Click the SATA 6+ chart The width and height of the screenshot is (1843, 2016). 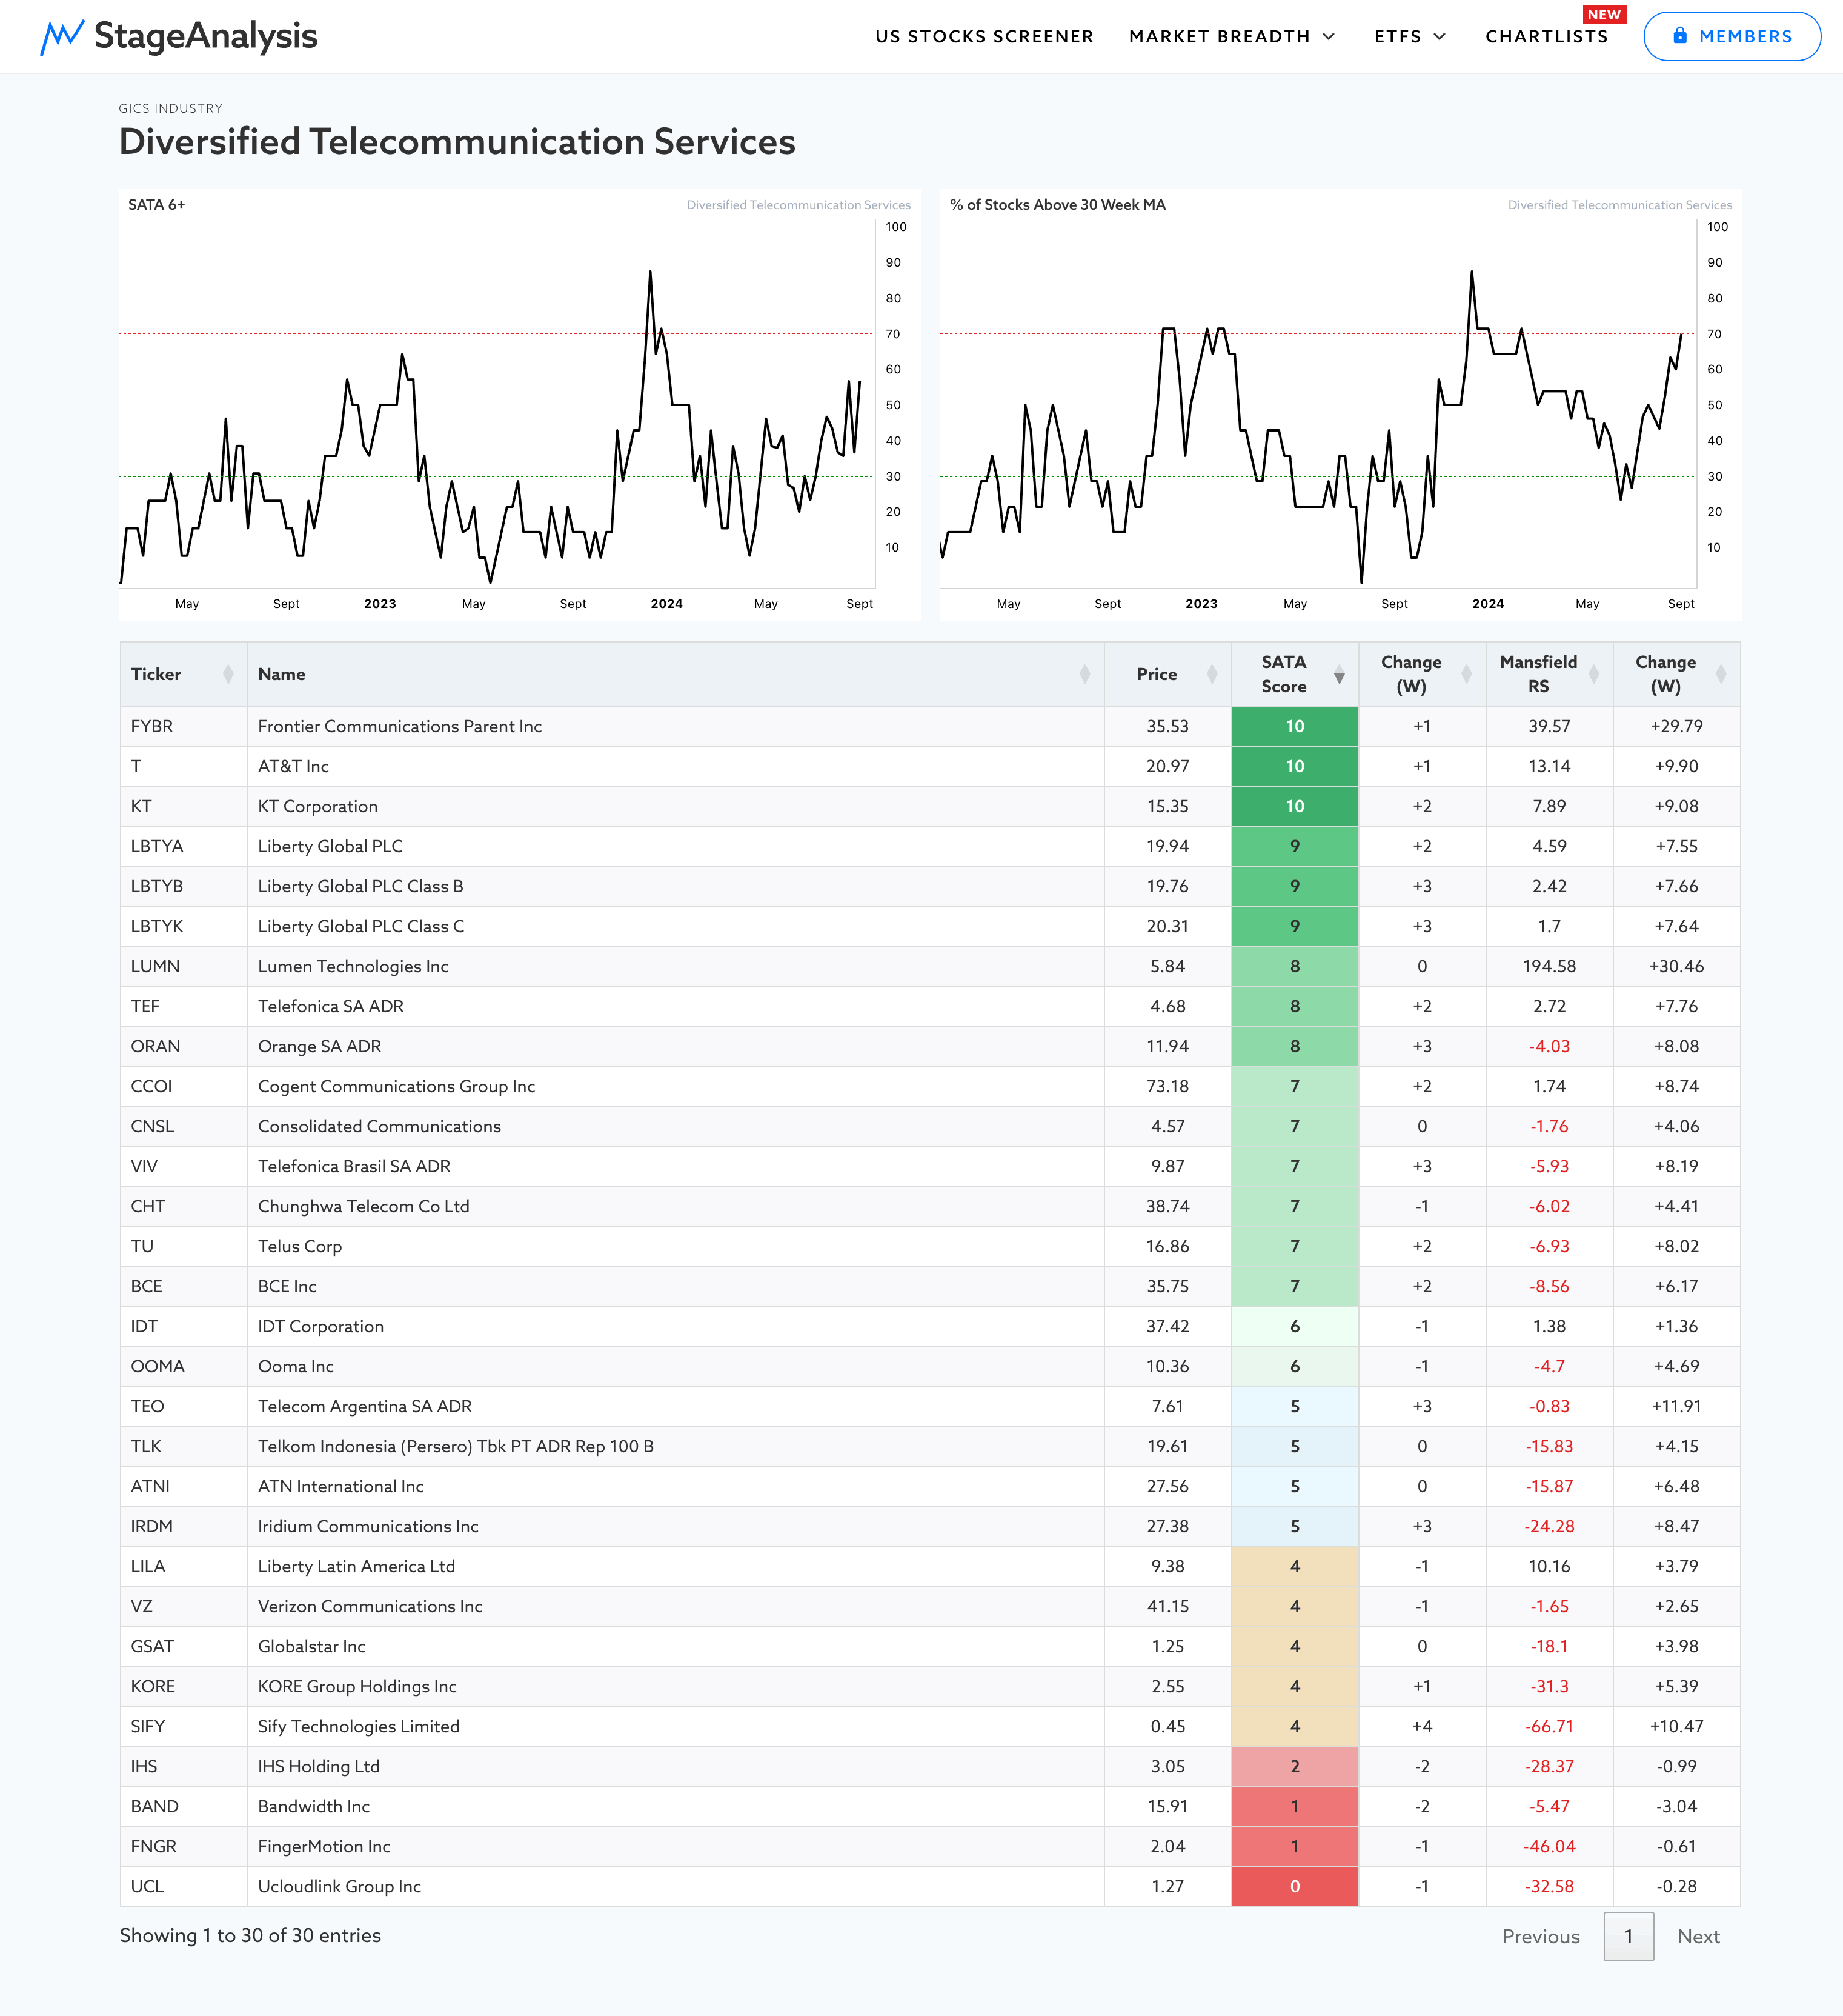tap(520, 404)
